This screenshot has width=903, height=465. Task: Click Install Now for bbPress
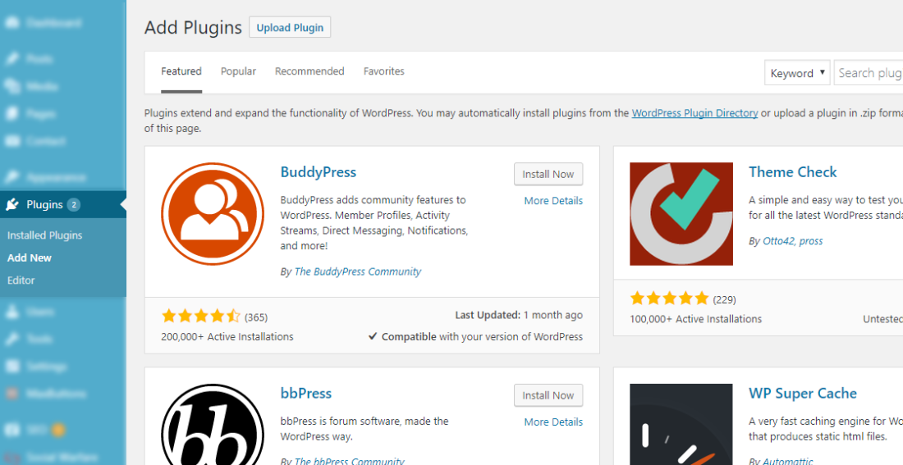[x=548, y=395]
